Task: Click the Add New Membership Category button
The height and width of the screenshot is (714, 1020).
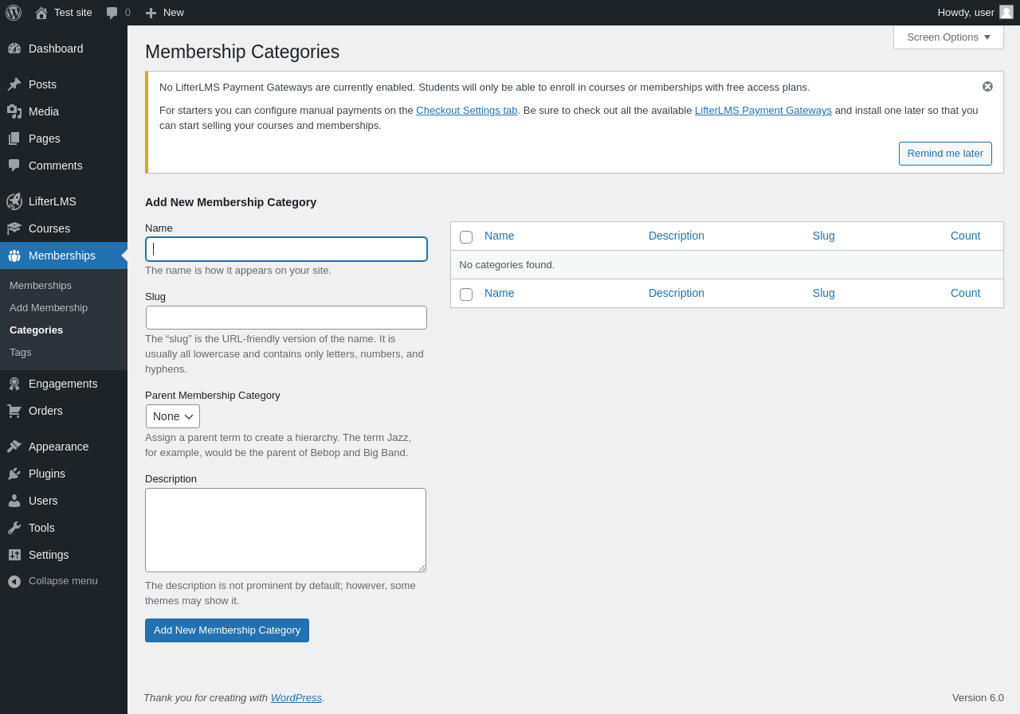Action: point(227,630)
